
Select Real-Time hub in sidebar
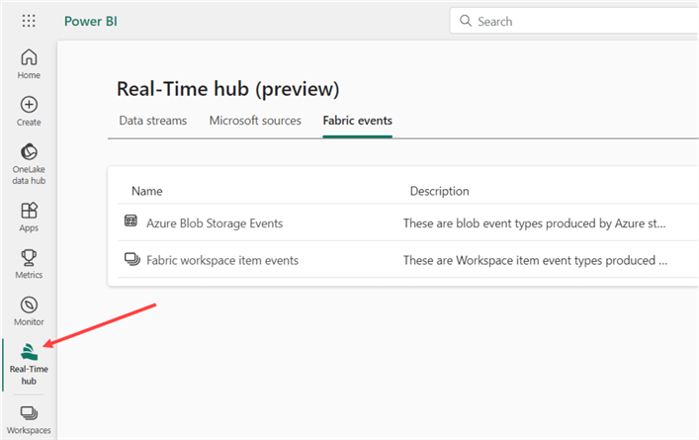[x=29, y=364]
